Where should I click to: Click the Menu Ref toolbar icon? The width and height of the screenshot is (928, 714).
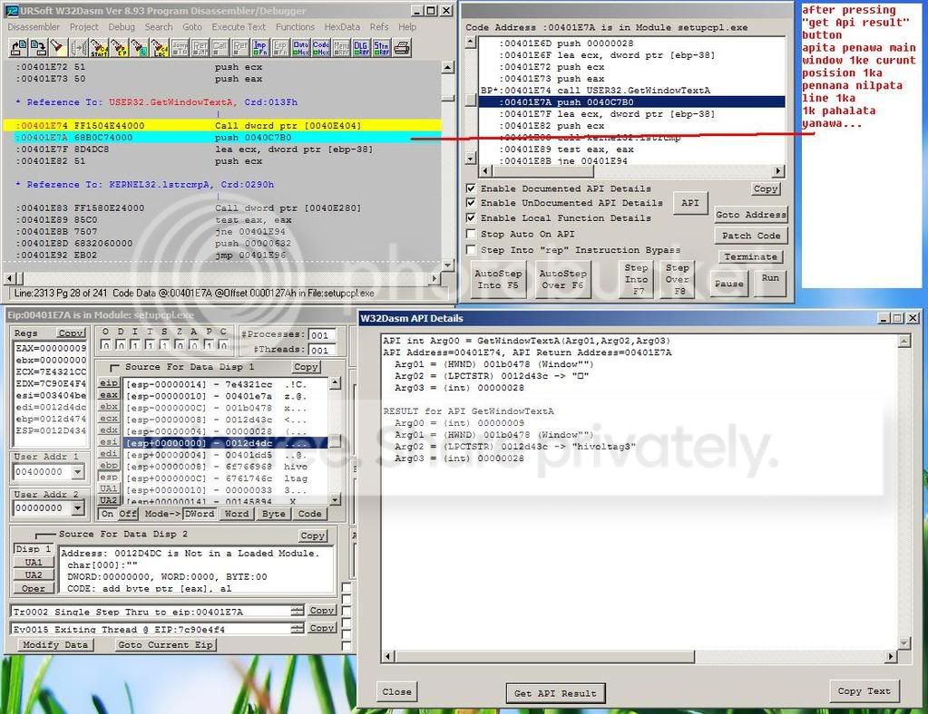coord(341,47)
